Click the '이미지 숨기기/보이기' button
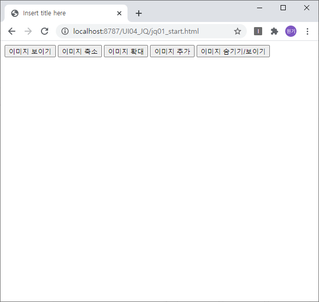 point(233,51)
